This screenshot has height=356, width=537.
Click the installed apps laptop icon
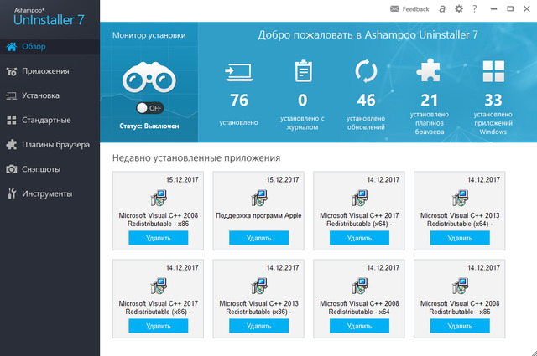click(238, 73)
